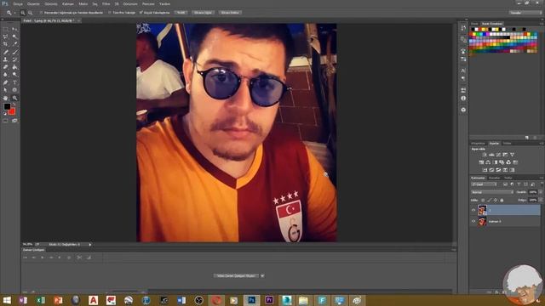545x306 pixels.
Task: Select the Brush tool
Action: [14, 52]
